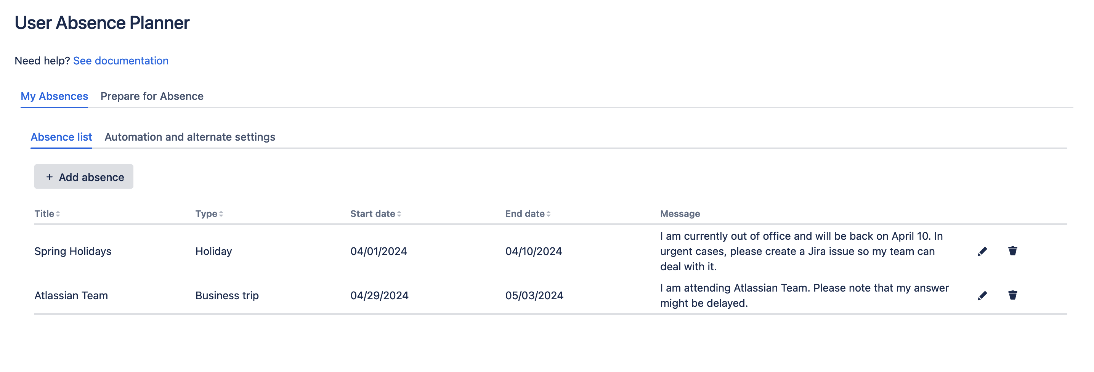
Task: Delete the Atlassian Team absence
Action: click(1012, 295)
